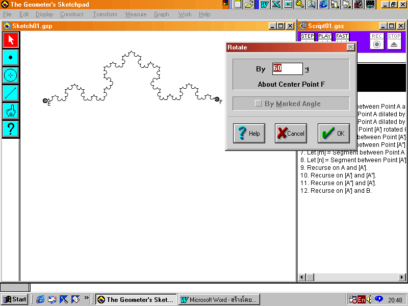Screen dimensions: 408x306
Task: Open the File menu
Action: pos(7,14)
